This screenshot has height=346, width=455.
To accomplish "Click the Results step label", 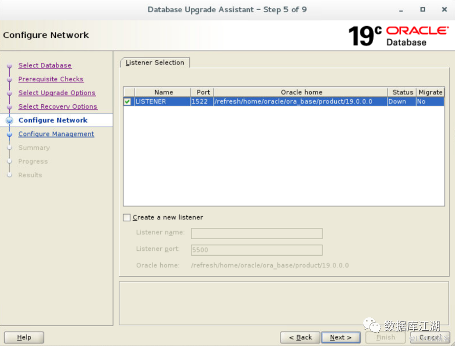I will click(30, 175).
